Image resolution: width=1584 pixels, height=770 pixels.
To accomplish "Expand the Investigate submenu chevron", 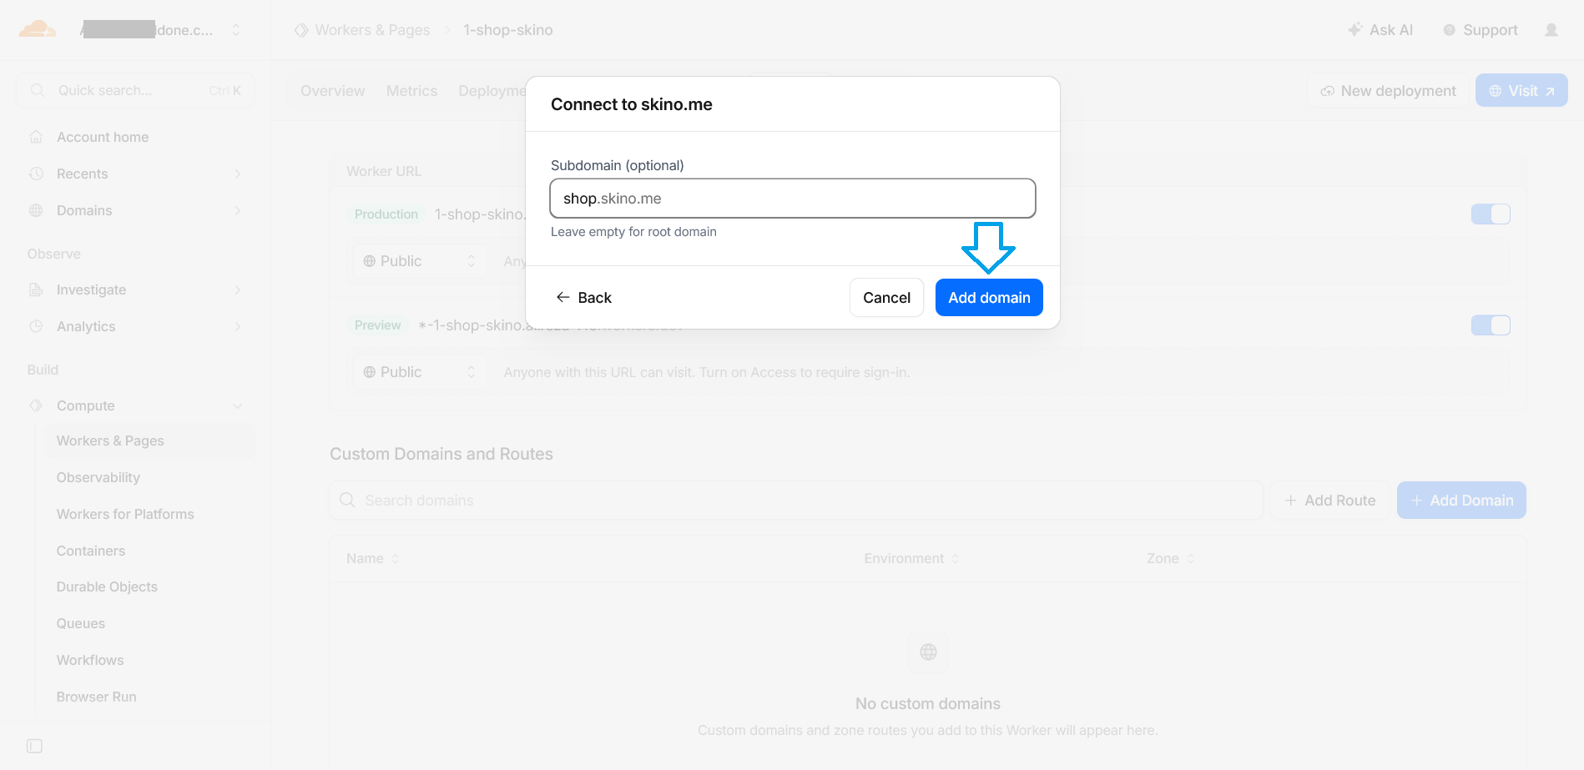I will (x=238, y=289).
